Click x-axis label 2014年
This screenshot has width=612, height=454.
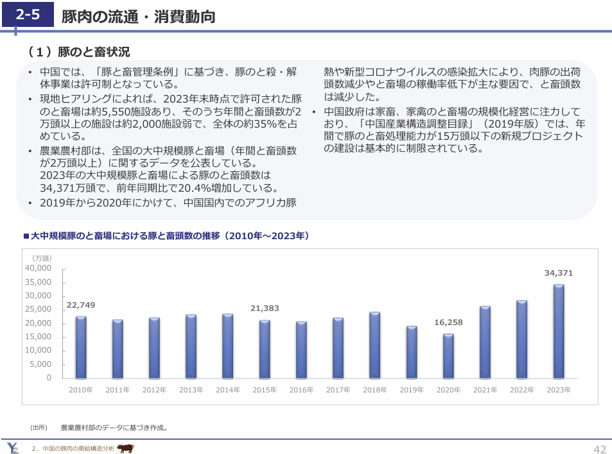(x=228, y=390)
